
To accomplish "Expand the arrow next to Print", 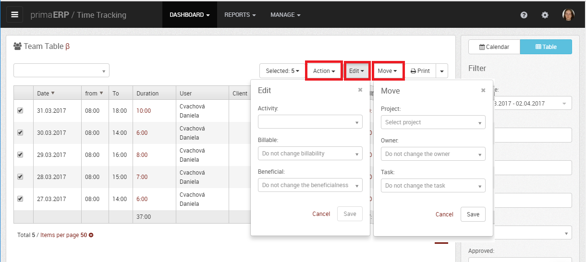I will (442, 71).
